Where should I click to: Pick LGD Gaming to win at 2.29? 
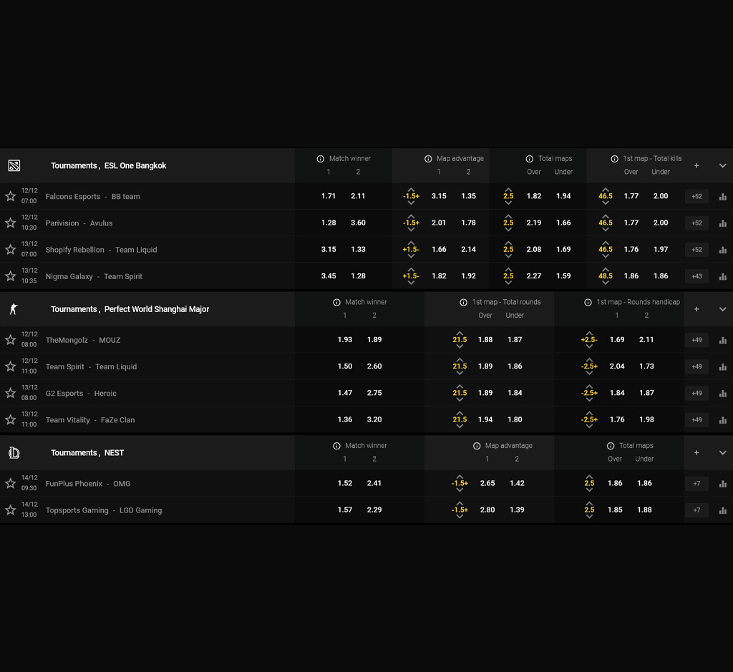tap(374, 510)
